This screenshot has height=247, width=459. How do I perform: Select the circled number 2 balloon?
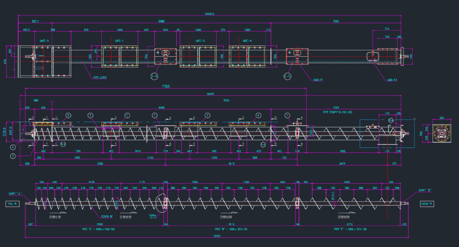(90, 115)
